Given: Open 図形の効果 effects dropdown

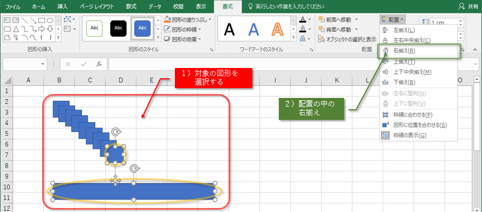Looking at the screenshot, I should point(182,39).
